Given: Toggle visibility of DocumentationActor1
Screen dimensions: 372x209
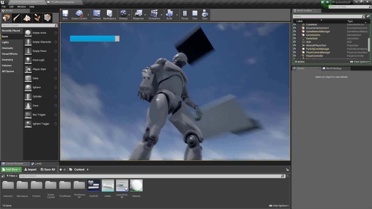Looking at the screenshot, I should (294, 28).
